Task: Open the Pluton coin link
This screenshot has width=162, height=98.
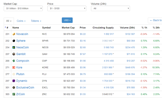Action: coord(20,74)
